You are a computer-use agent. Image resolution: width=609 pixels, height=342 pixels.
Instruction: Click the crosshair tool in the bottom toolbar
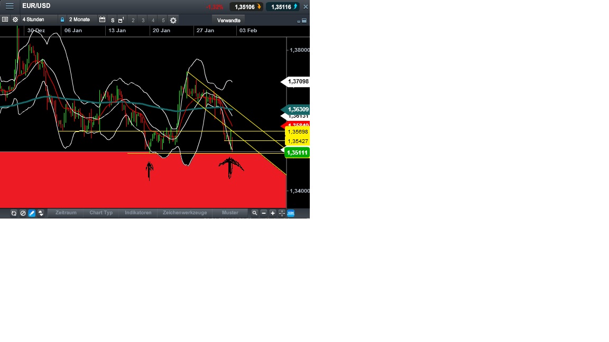click(x=281, y=213)
